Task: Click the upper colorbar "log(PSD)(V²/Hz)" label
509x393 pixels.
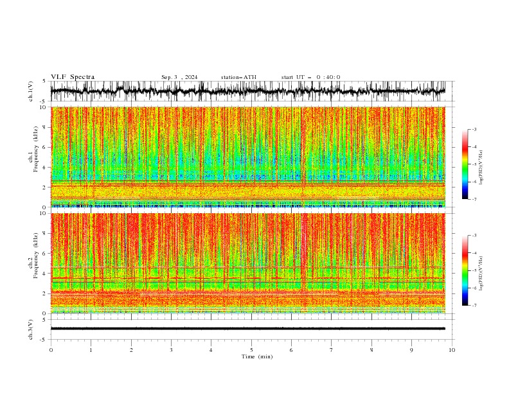Action: 481,168
